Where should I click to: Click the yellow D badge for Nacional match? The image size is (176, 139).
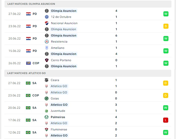pyautogui.click(x=166, y=26)
